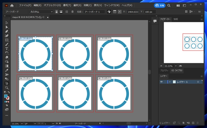Viewport: 207px width, 128px height.
Task: Select the Selection tool arrow
Action: tap(7, 23)
